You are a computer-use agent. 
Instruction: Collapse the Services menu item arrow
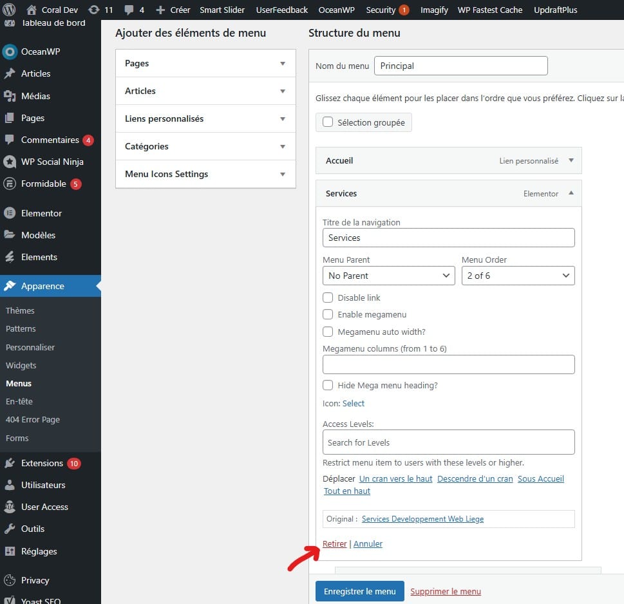click(x=571, y=193)
